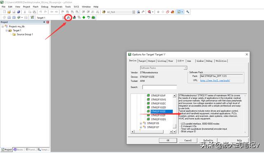264x153 pixels.
Task: Open the AC_Test find combo box
Action: click(x=121, y=12)
